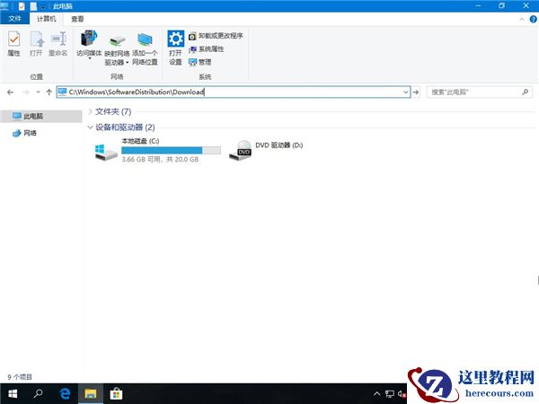Screen dimensions: 539x404
Task: Switch to the Computer (计算机) ribbon tab
Action: click(x=46, y=19)
